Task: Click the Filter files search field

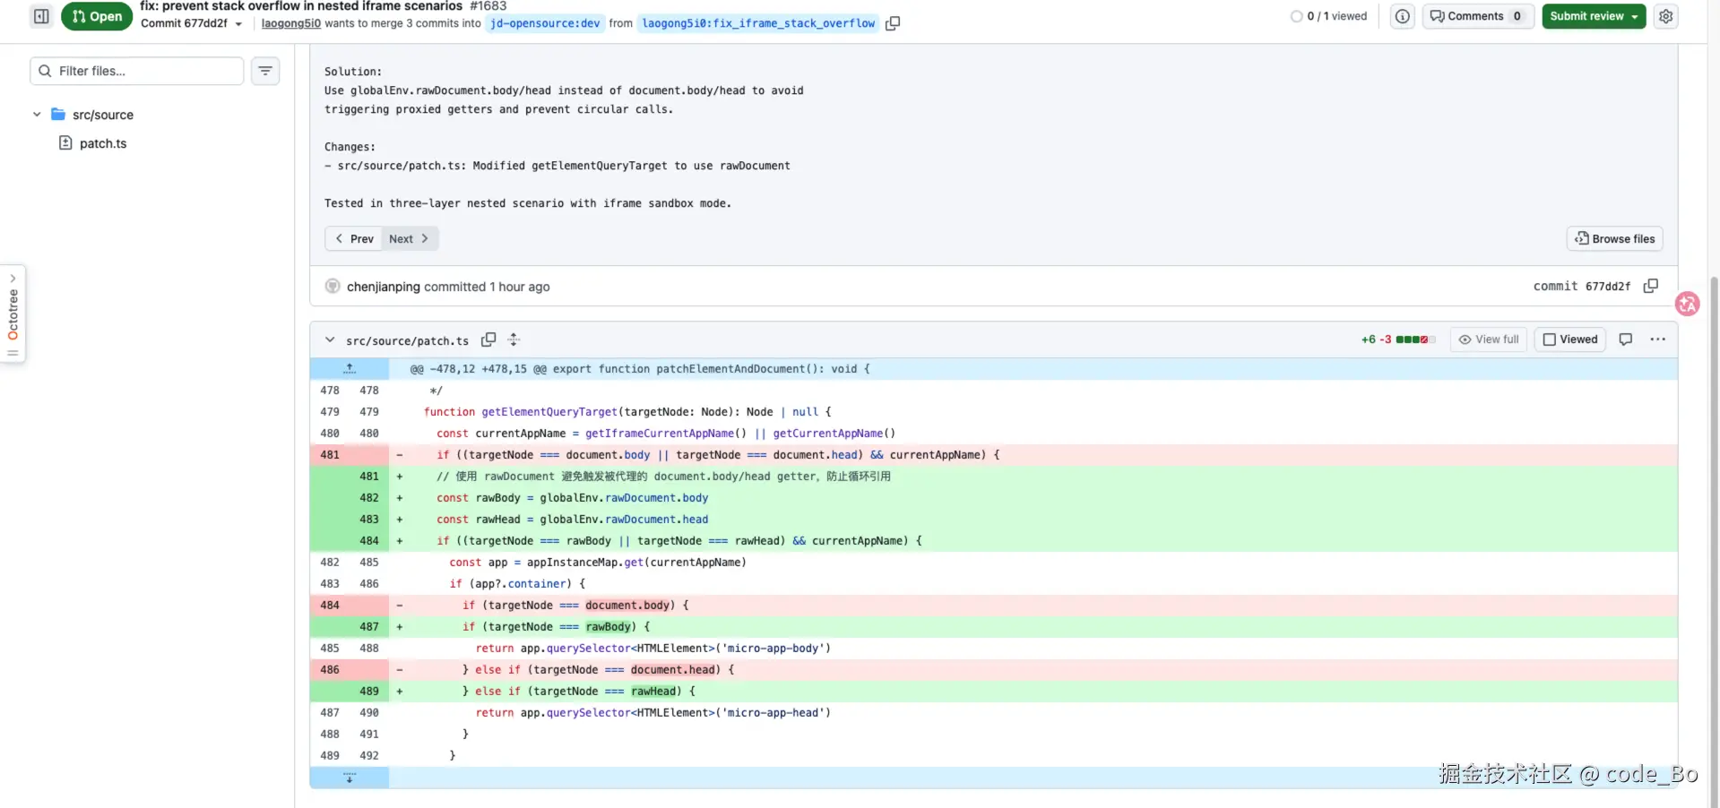Action: (143, 71)
